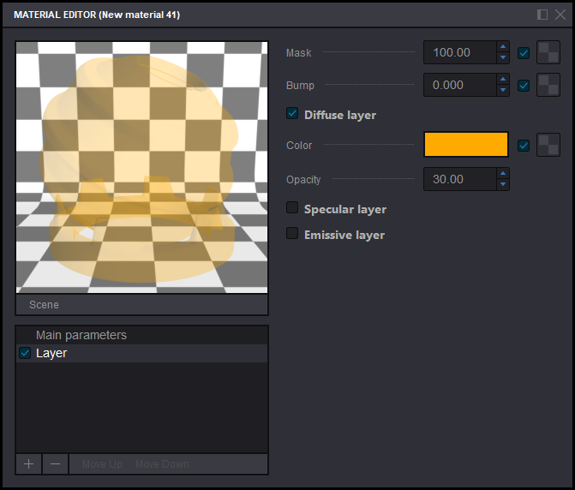Click the Color texture map icon
This screenshot has width=575, height=490.
[548, 146]
